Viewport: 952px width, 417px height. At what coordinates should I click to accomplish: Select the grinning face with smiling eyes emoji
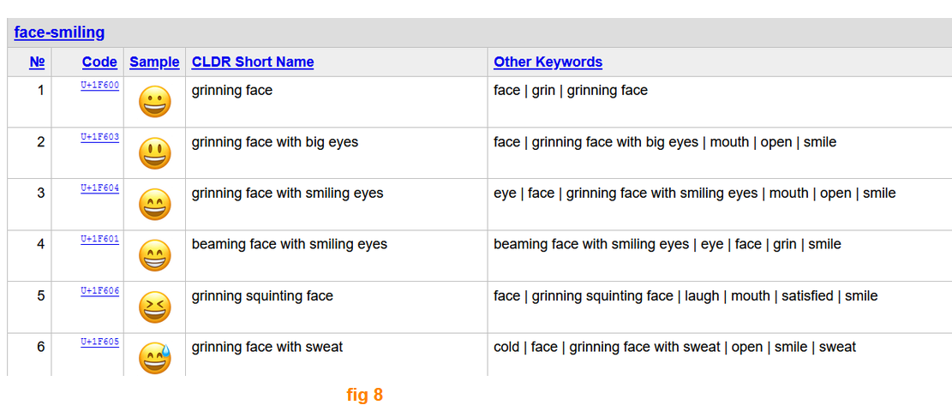point(155,205)
